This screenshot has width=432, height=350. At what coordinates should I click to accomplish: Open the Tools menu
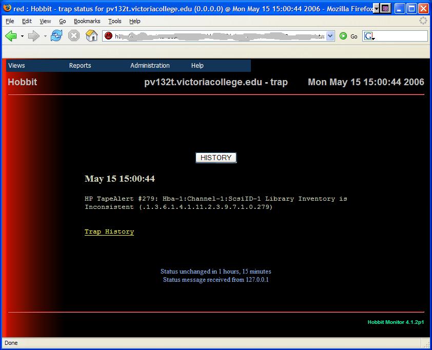point(115,21)
